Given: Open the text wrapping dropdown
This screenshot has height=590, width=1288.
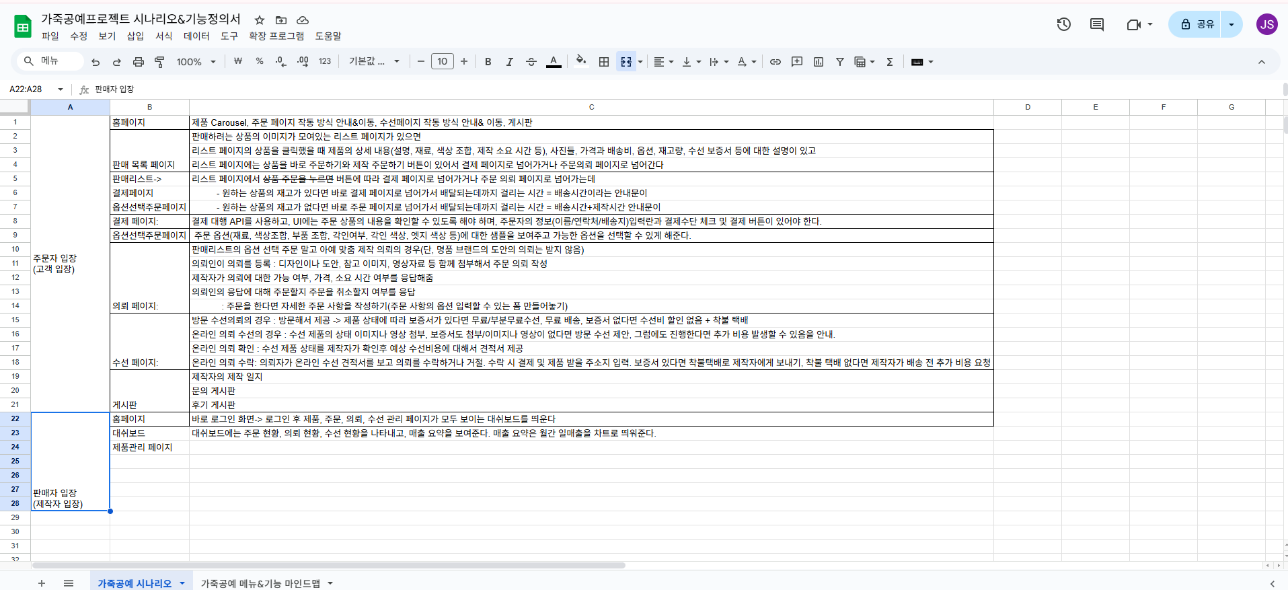Looking at the screenshot, I should coord(719,62).
